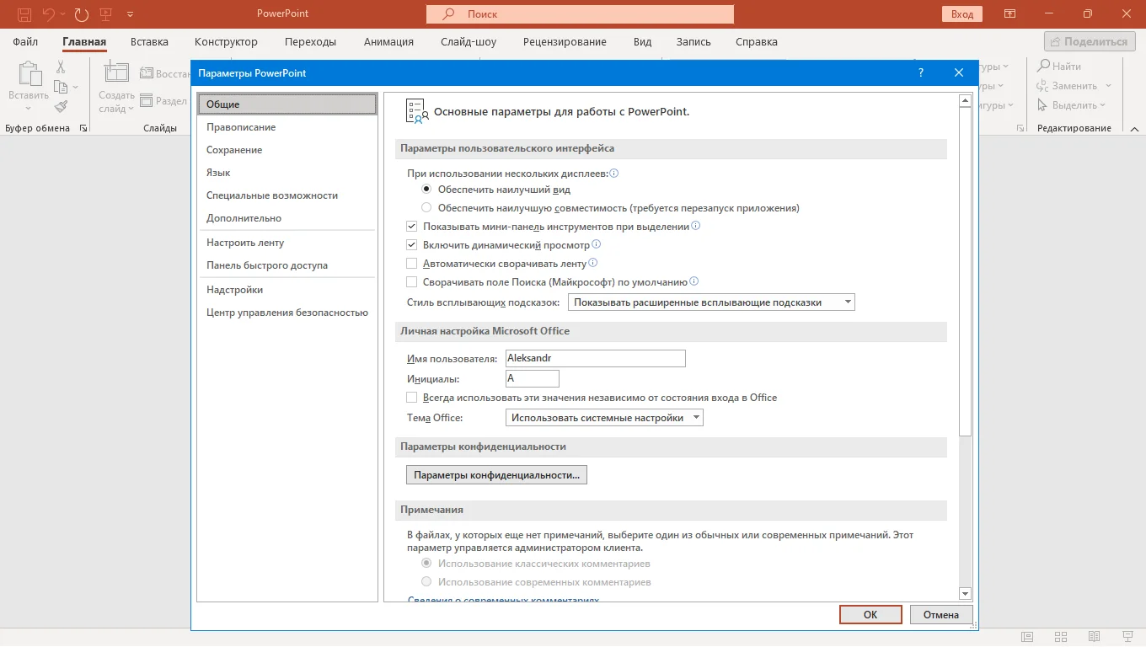Open the screentip style dropdown
Image resolution: width=1146 pixels, height=647 pixels.
coord(712,302)
